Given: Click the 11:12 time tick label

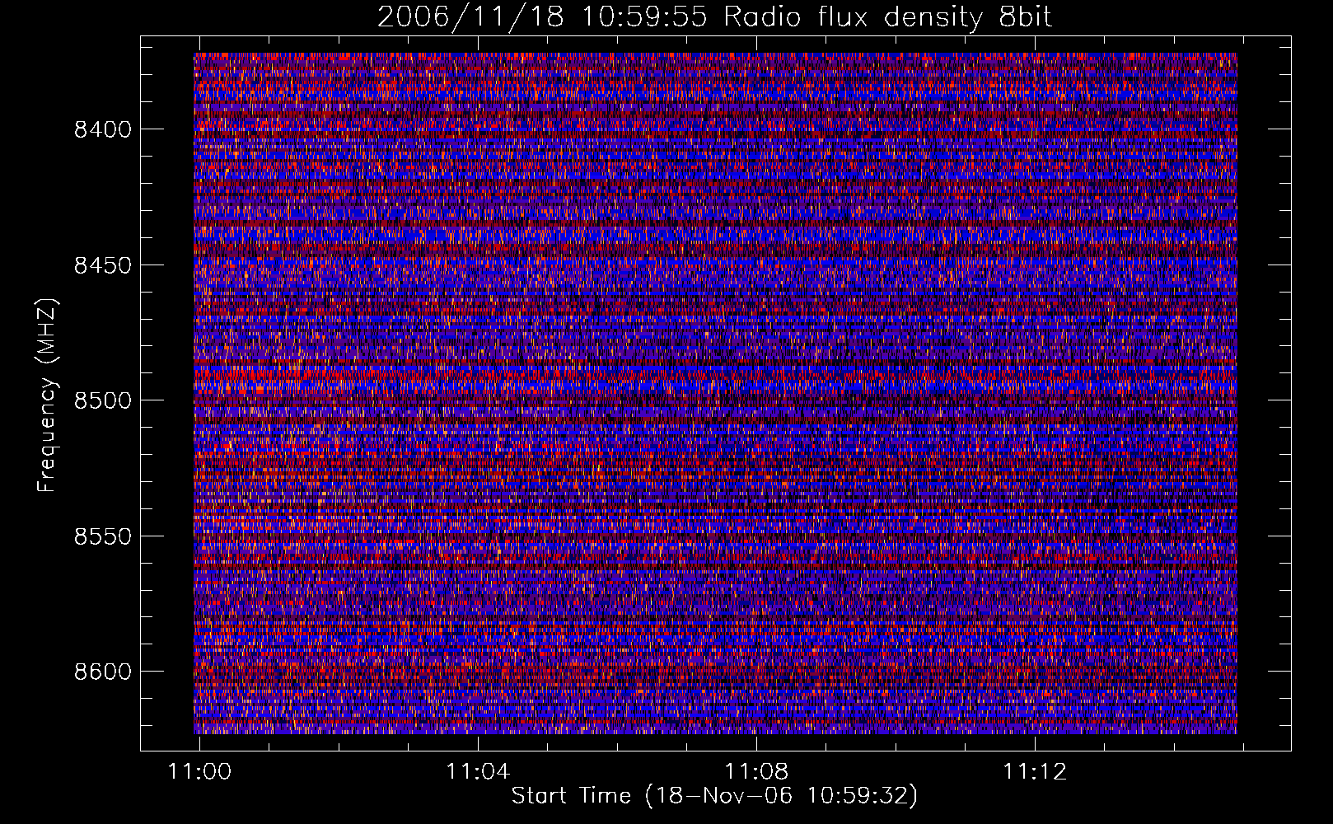Looking at the screenshot, I should click(x=1035, y=771).
